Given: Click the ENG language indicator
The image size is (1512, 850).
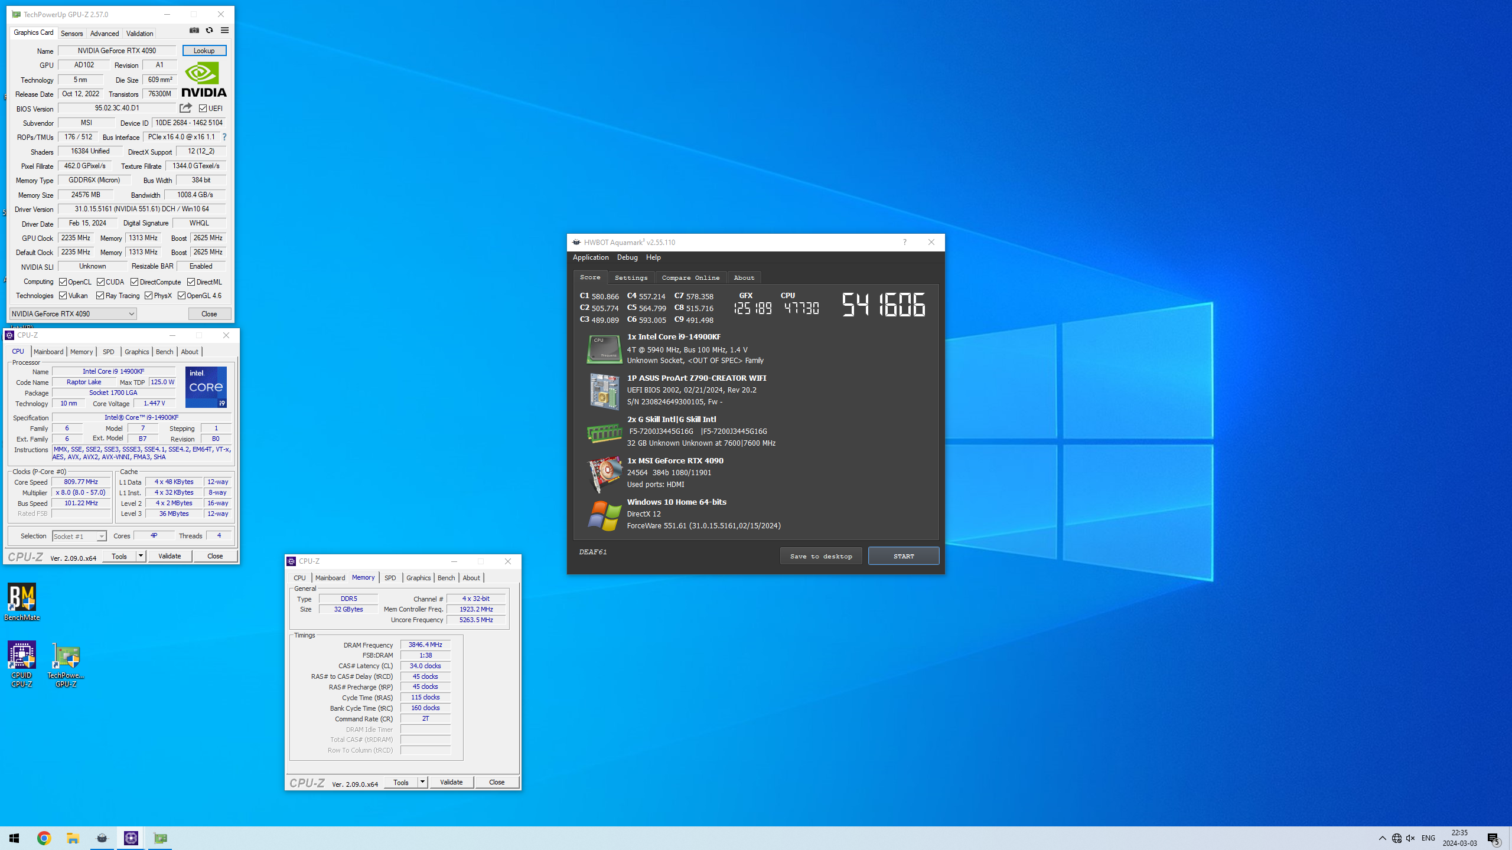Looking at the screenshot, I should point(1428,838).
